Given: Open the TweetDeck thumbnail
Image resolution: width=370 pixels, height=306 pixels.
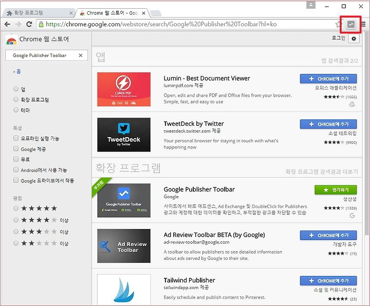Looking at the screenshot, I should pyautogui.click(x=124, y=135).
